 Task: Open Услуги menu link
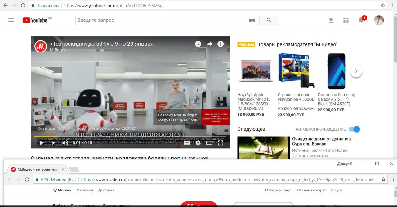tap(336, 190)
